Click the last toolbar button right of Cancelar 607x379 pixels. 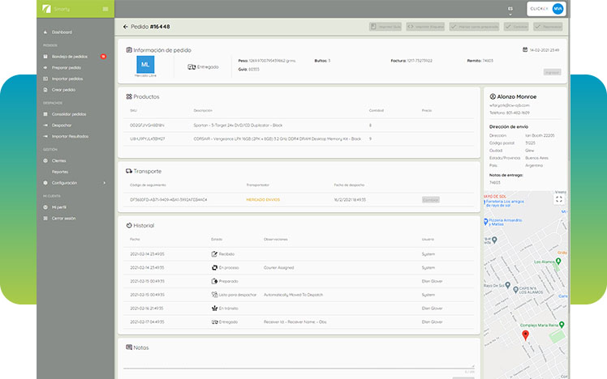pos(548,27)
